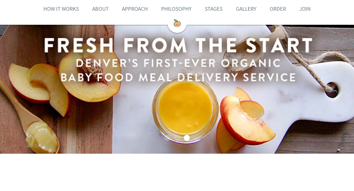This screenshot has width=354, height=191.
Task: Select the middle faded carousel dot
Action: [x=177, y=138]
